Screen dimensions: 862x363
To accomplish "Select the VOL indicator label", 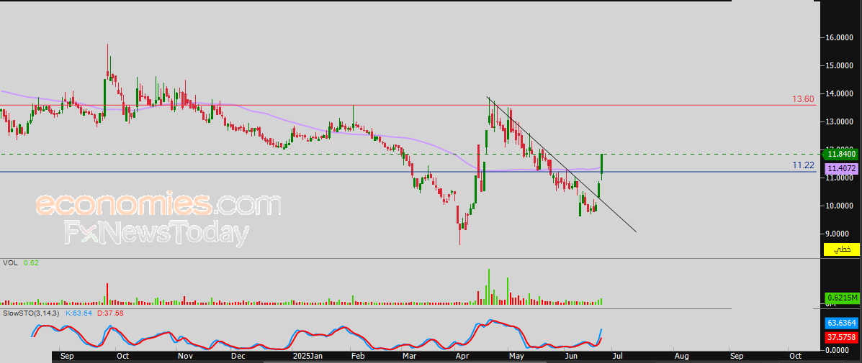I will [x=9, y=263].
